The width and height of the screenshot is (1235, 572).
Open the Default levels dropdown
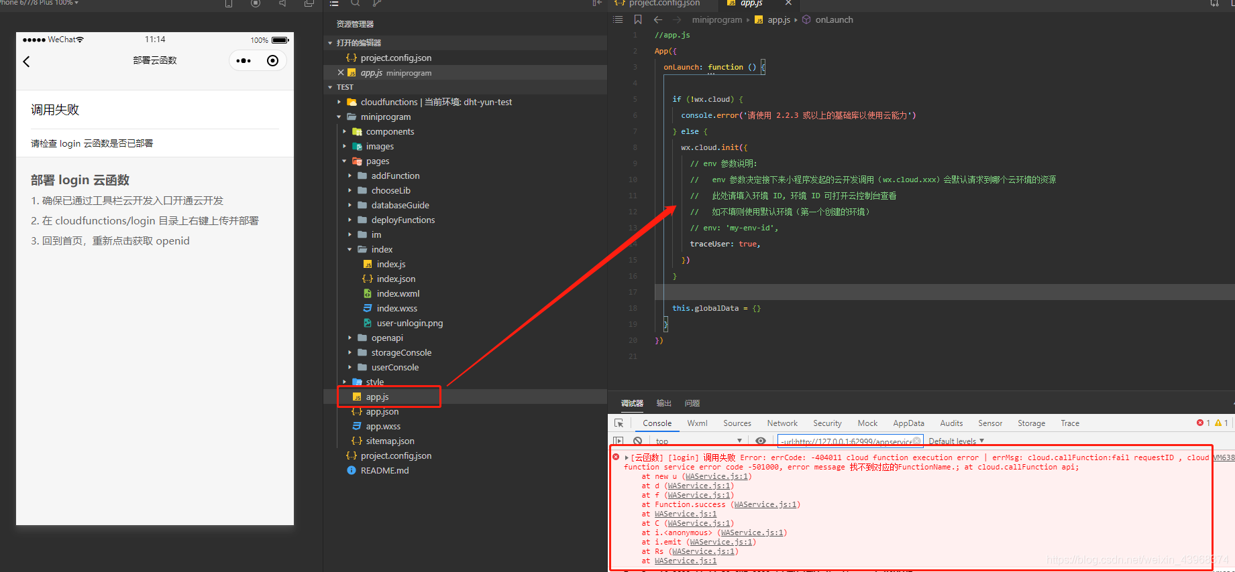click(x=956, y=441)
